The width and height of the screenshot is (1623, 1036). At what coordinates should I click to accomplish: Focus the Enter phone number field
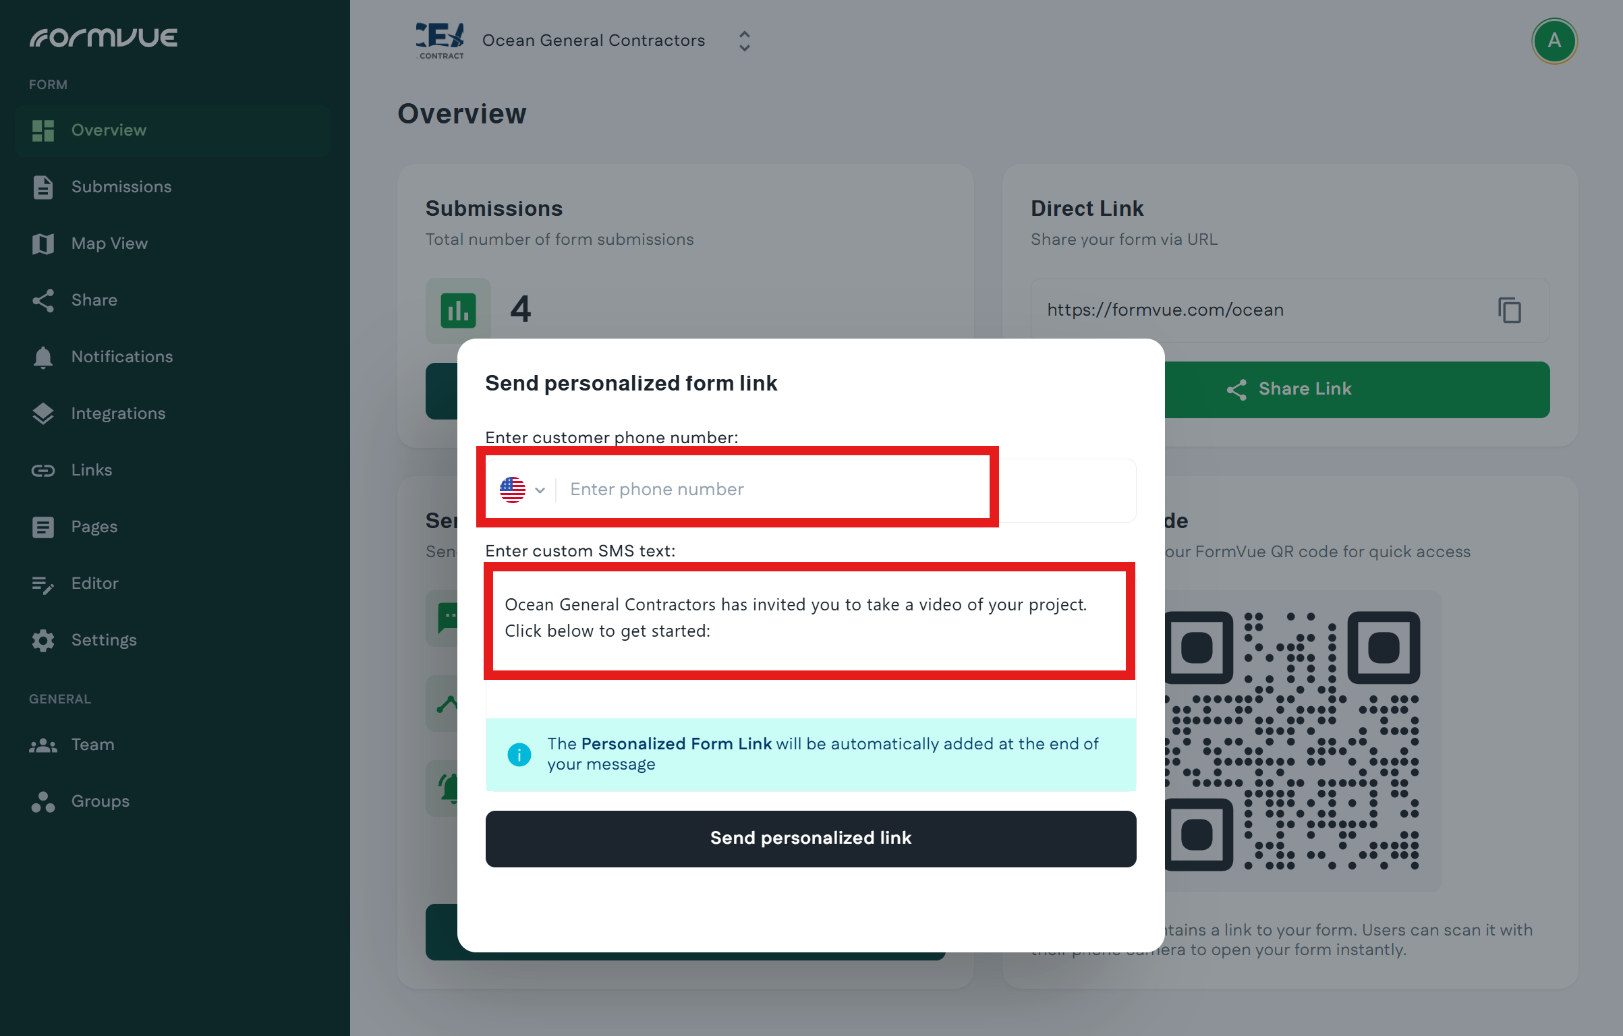click(769, 490)
